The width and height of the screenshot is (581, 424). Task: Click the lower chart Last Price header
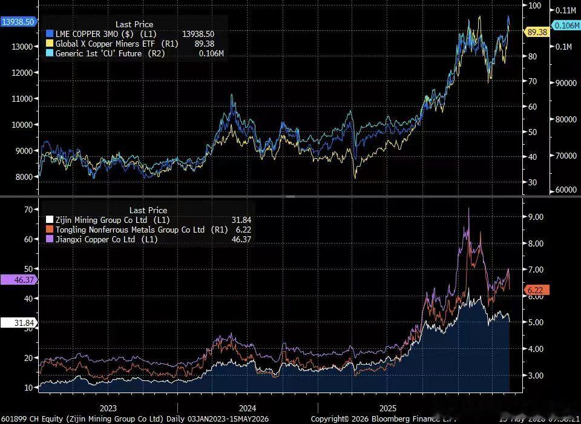[148, 210]
